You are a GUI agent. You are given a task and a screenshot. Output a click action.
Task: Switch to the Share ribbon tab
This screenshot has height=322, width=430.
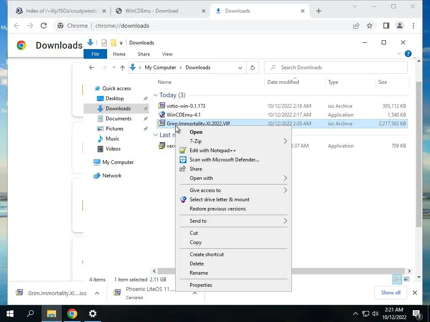coord(144,54)
